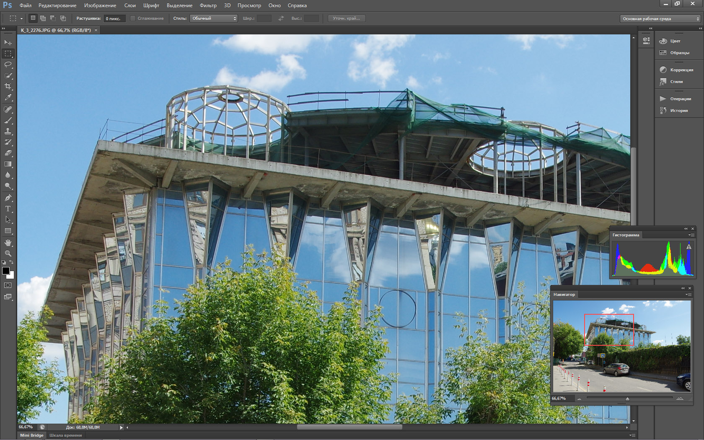
Task: Open the Гистограмма panel options menu
Action: [x=691, y=235]
